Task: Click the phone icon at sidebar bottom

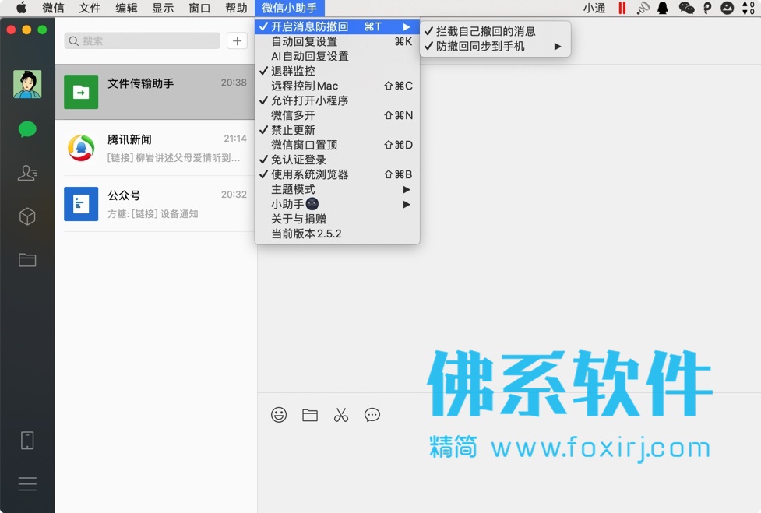Action: point(27,441)
